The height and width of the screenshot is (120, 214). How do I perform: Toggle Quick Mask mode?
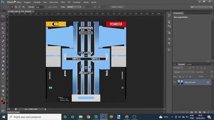pyautogui.click(x=3, y=107)
